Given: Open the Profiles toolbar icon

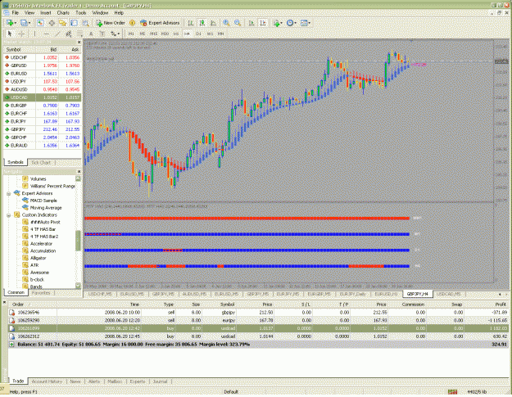Looking at the screenshot, I should pos(24,23).
